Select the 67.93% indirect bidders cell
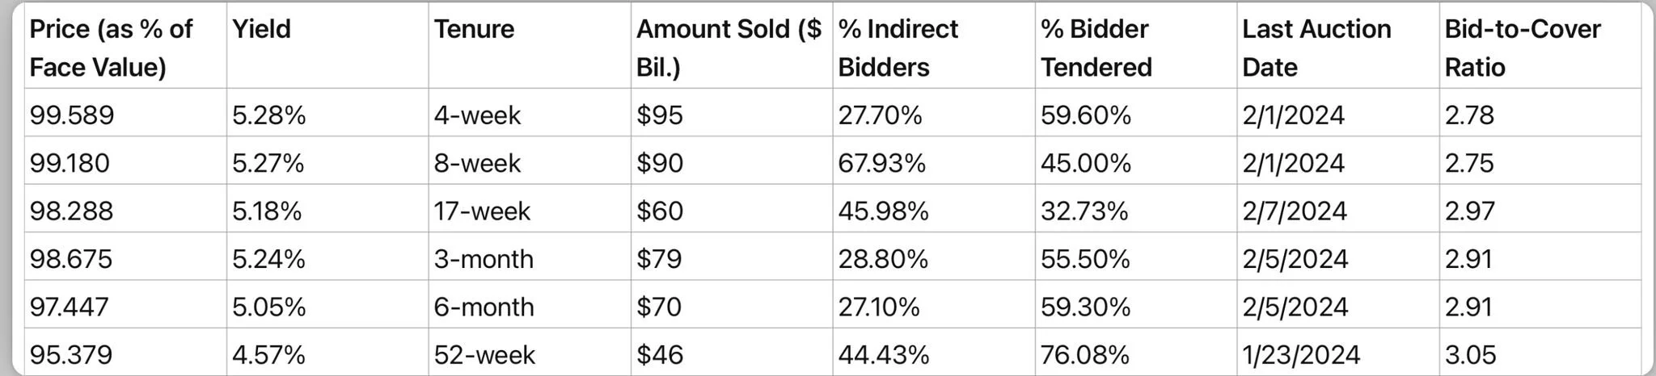Viewport: 1656px width, 376px height. (x=881, y=163)
